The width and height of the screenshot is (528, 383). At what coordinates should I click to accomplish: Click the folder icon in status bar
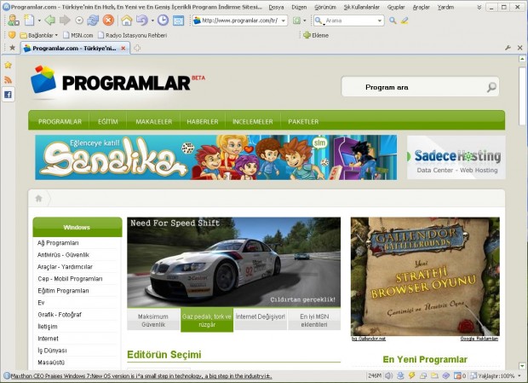[434, 375]
